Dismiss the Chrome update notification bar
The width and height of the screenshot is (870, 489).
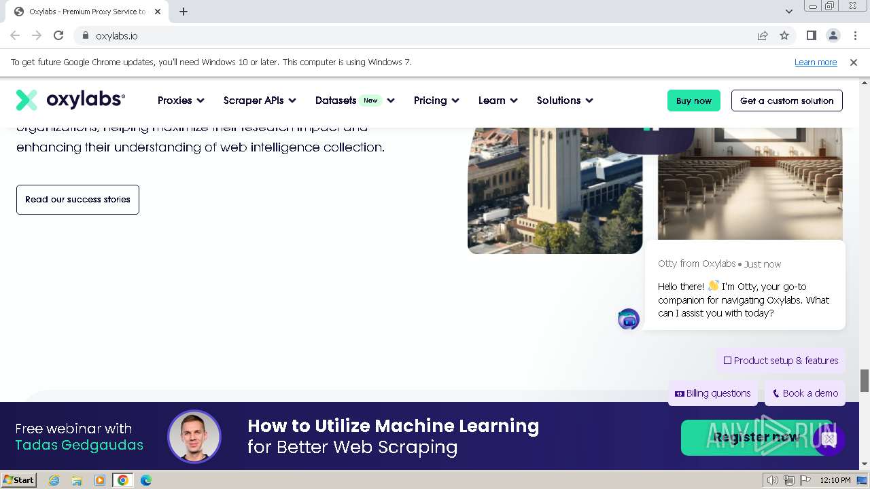pos(854,62)
